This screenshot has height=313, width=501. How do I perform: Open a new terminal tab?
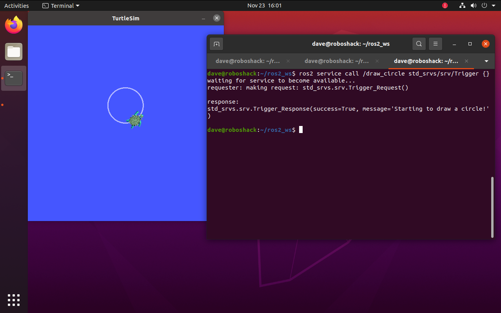point(216,44)
